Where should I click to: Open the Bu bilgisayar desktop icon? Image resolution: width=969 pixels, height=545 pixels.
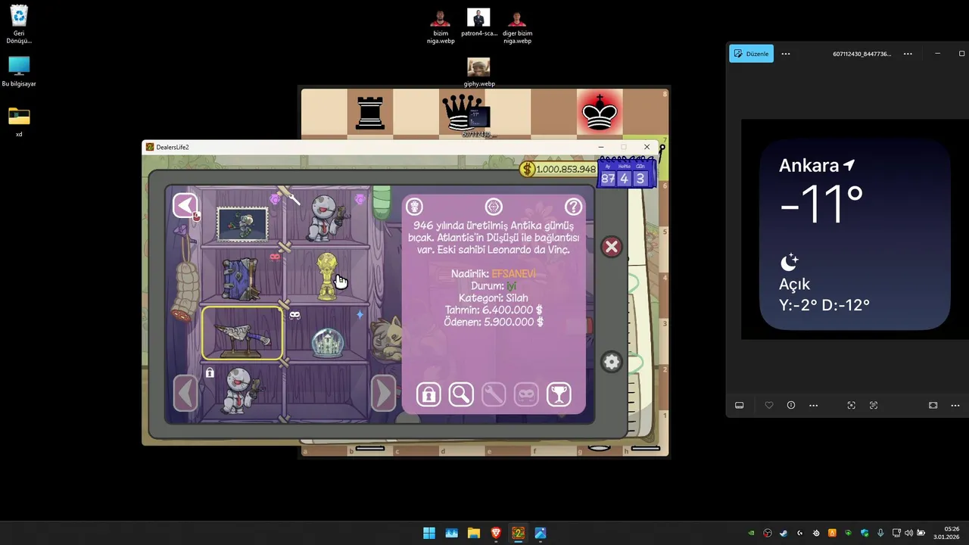click(19, 72)
